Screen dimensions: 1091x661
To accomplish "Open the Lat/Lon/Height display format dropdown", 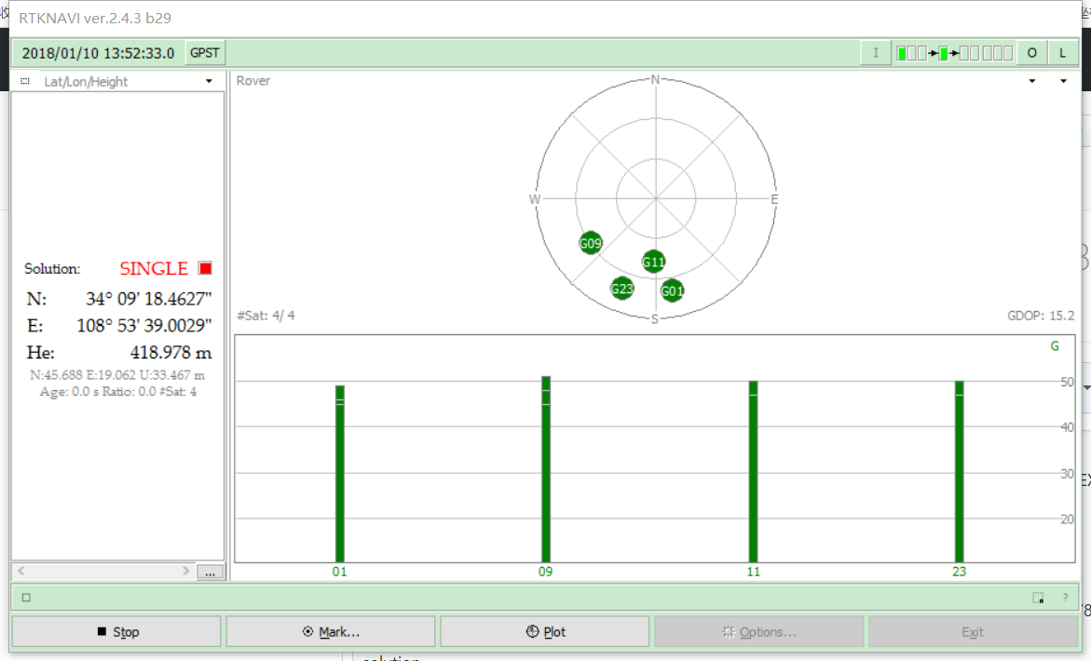I will point(209,81).
